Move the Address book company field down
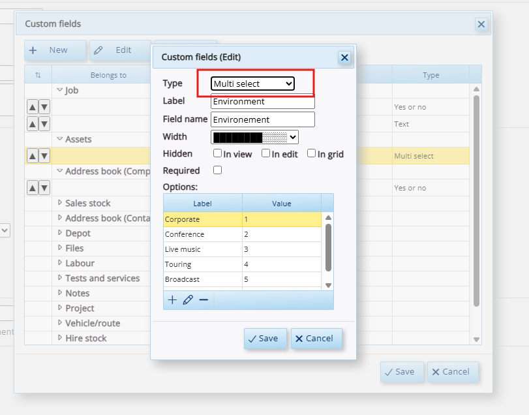The image size is (529, 415). 44,188
